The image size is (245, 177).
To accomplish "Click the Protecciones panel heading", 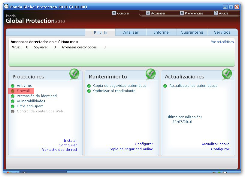I will click(x=28, y=77).
